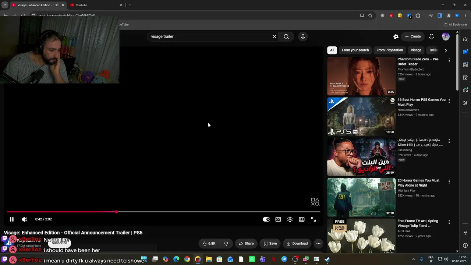Image resolution: width=471 pixels, height=265 pixels.
Task: Click the YouTube search magnifier button
Action: pyautogui.click(x=286, y=36)
